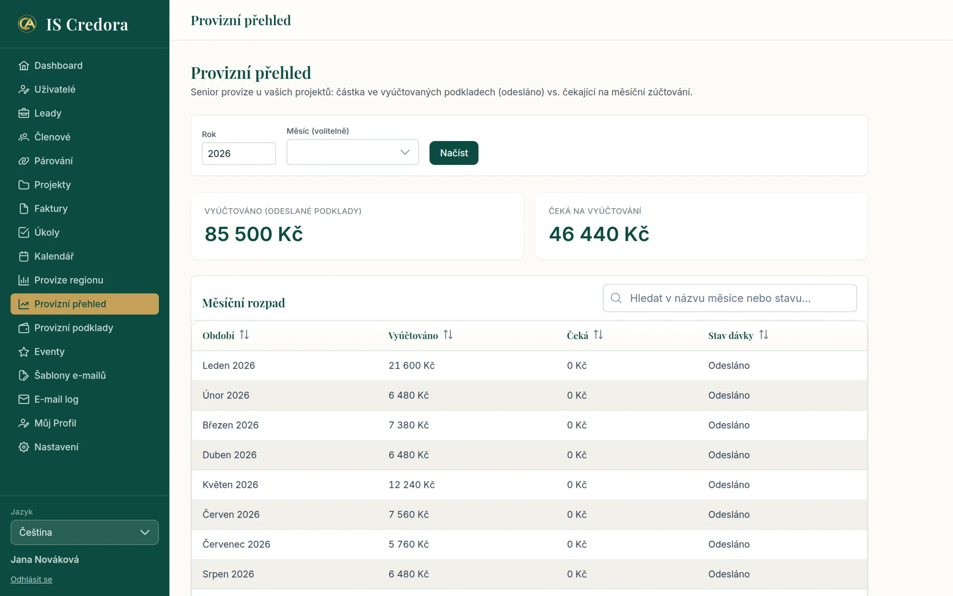Open the Čeština language selector

coord(85,532)
